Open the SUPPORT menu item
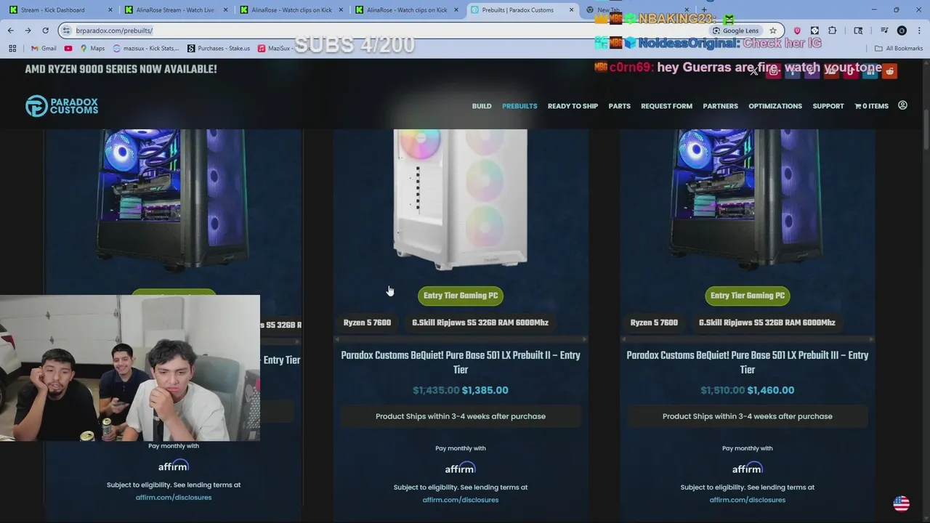 click(828, 106)
